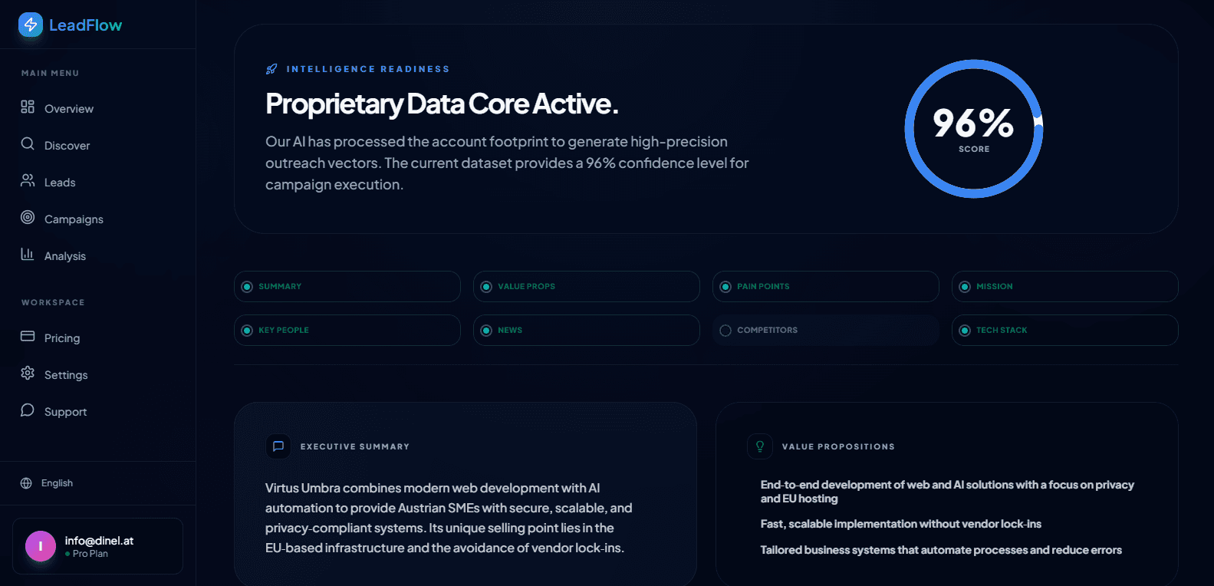This screenshot has width=1214, height=586.
Task: Click the Analysis bar chart icon
Action: [28, 255]
